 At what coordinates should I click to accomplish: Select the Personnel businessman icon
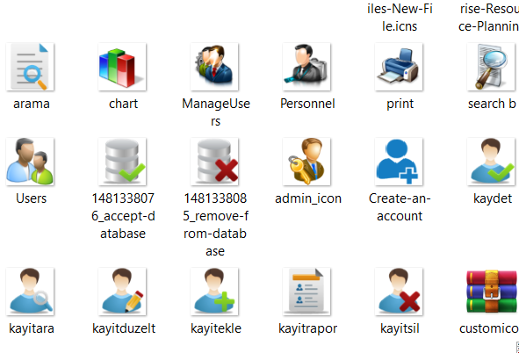[x=306, y=67]
